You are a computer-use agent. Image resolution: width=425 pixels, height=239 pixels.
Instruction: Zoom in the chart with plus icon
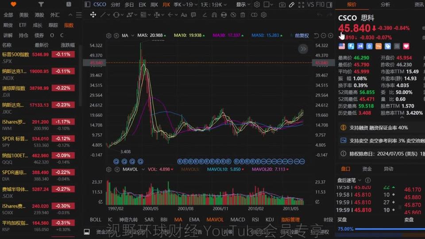tap(330, 35)
